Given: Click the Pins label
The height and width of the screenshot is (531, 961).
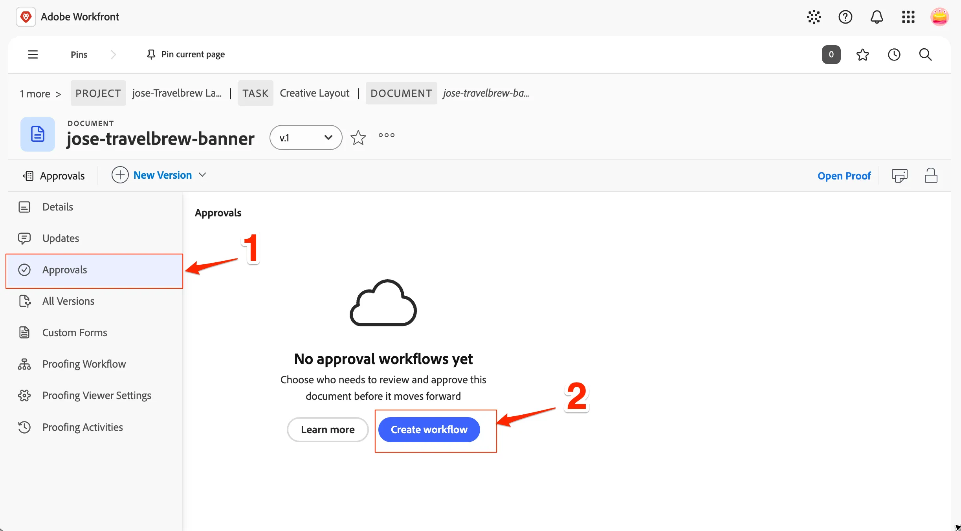Looking at the screenshot, I should pos(79,55).
